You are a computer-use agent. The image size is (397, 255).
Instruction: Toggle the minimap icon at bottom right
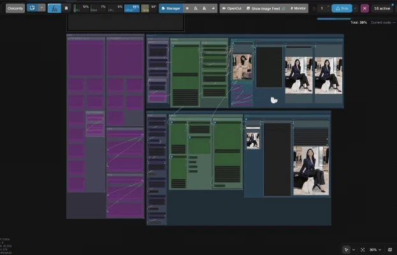click(x=390, y=250)
